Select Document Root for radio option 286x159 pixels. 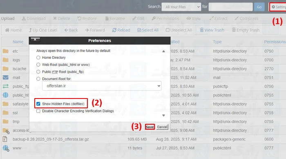pyautogui.click(x=38, y=79)
